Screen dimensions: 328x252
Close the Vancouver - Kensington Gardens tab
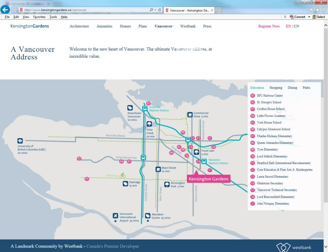click(212, 10)
